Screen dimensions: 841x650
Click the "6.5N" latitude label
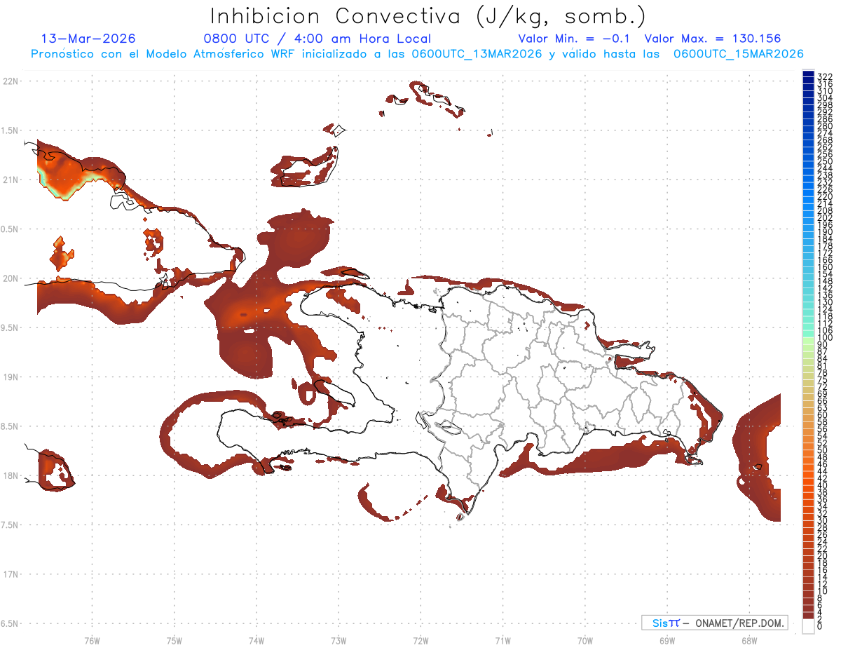pyautogui.click(x=10, y=623)
